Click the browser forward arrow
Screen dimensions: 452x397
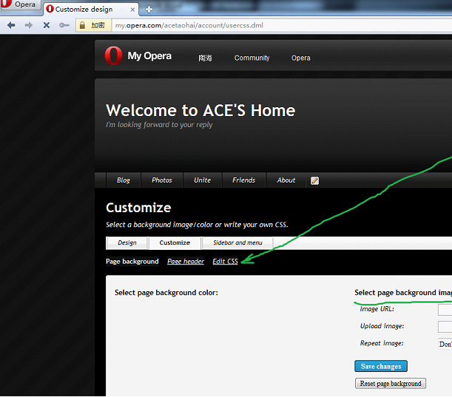point(29,25)
